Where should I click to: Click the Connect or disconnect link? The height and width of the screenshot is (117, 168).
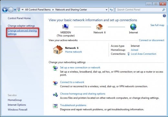pyautogui.click(x=152, y=40)
